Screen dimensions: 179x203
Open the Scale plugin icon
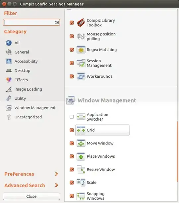pos(81,183)
